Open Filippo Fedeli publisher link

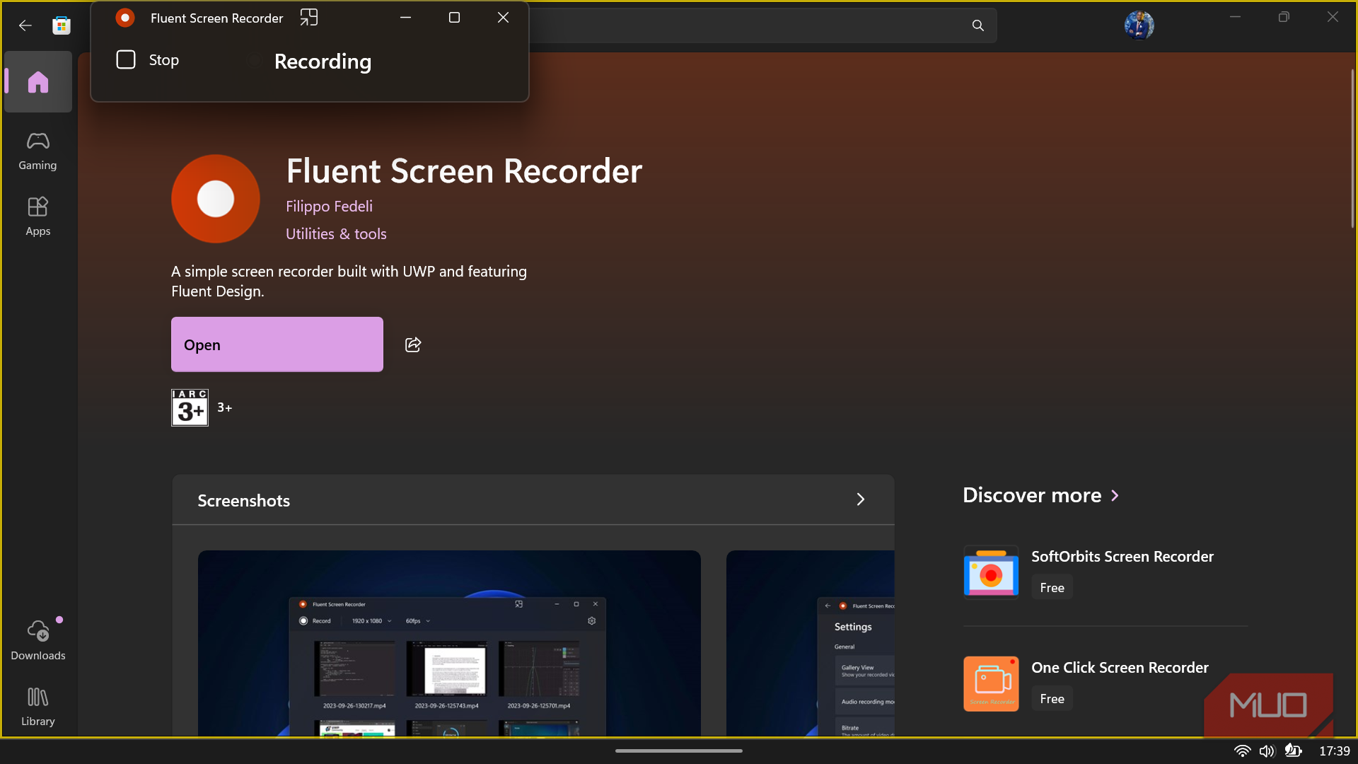pyautogui.click(x=329, y=207)
